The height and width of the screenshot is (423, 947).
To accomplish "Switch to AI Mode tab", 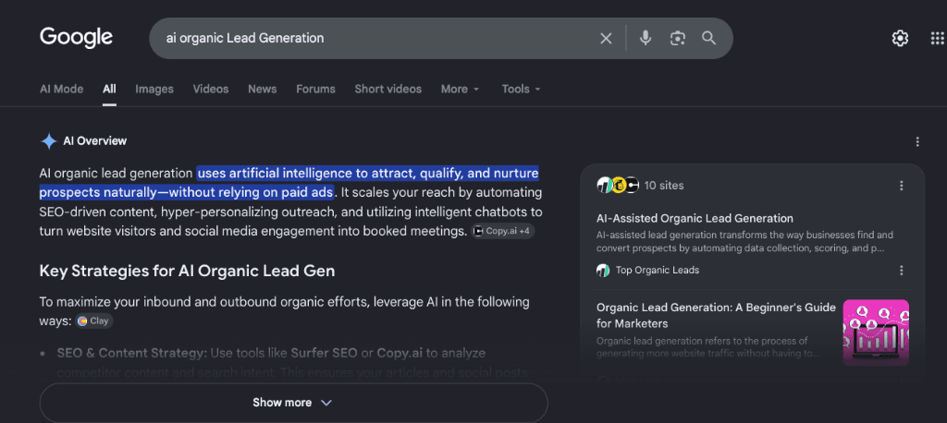I will [x=62, y=89].
